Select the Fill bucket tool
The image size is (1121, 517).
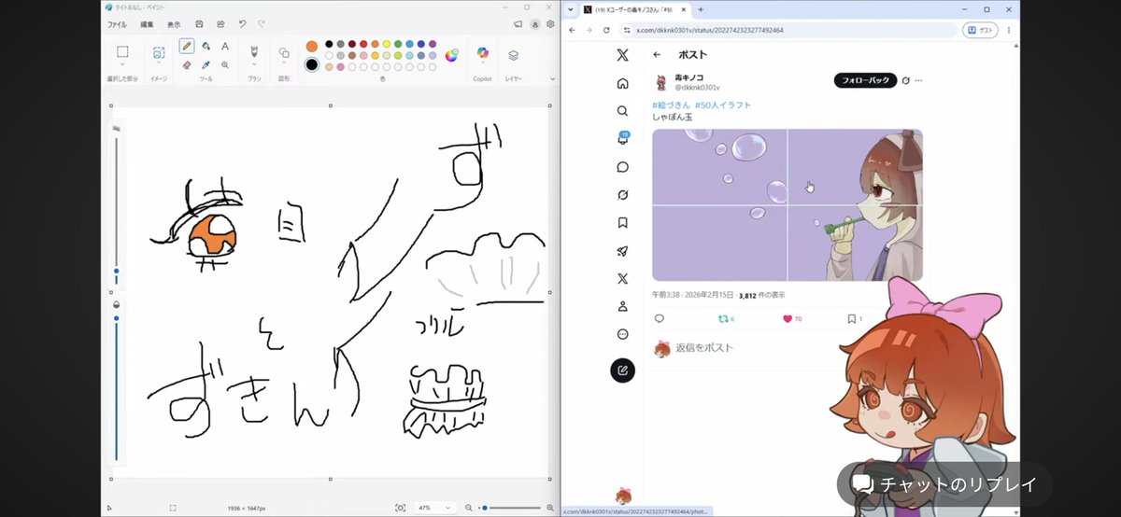coord(206,46)
